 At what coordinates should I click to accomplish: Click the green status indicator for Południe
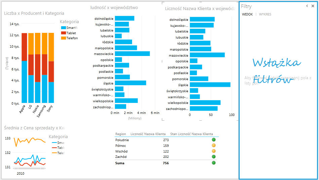(x=213, y=140)
